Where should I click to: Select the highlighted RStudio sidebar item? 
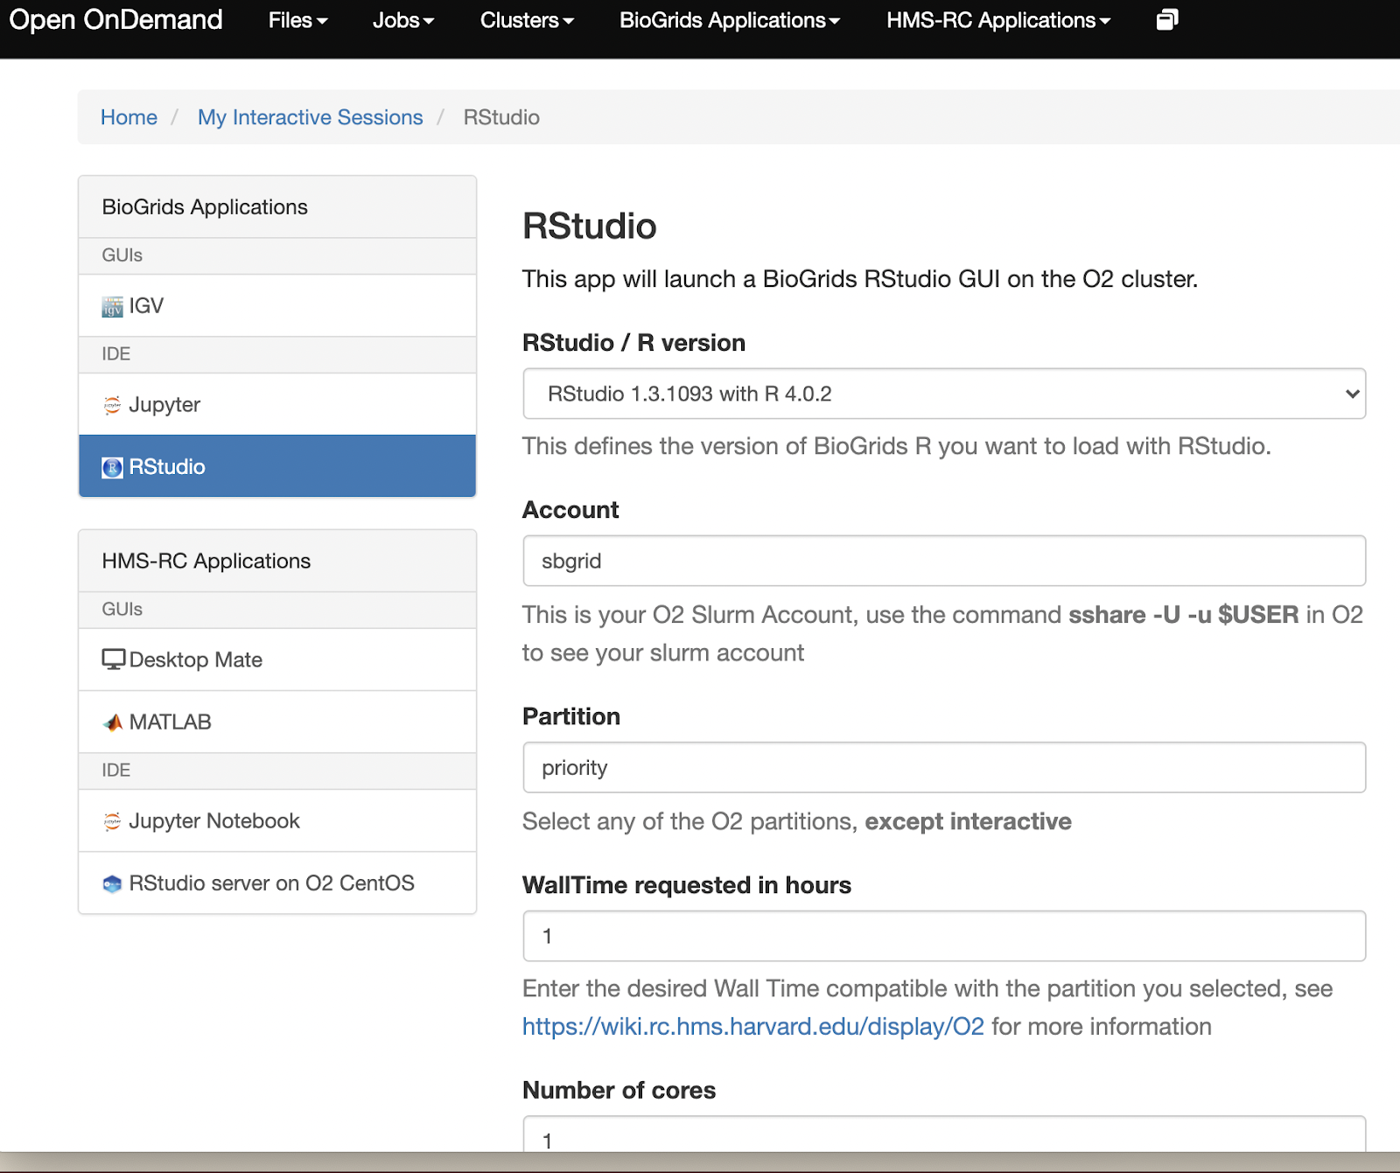tap(277, 466)
